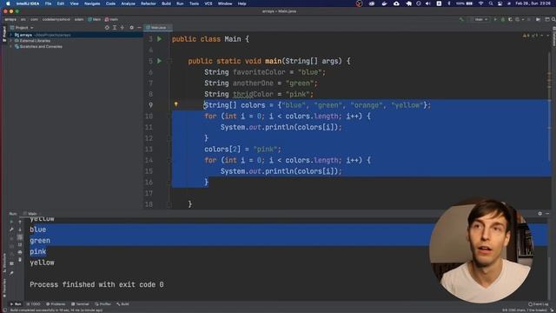Open the VCS menu
The image size is (556, 313).
click(x=208, y=3)
